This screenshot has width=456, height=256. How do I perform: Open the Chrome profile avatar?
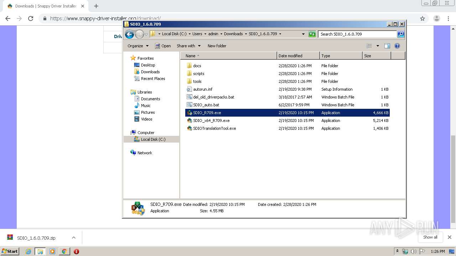tap(436, 18)
